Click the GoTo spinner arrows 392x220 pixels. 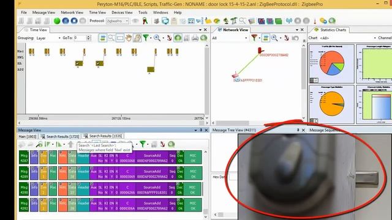[x=88, y=38]
